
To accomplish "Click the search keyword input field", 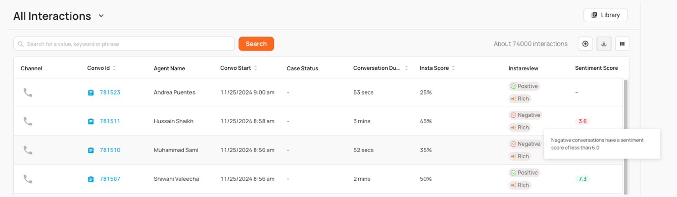I will (126, 44).
